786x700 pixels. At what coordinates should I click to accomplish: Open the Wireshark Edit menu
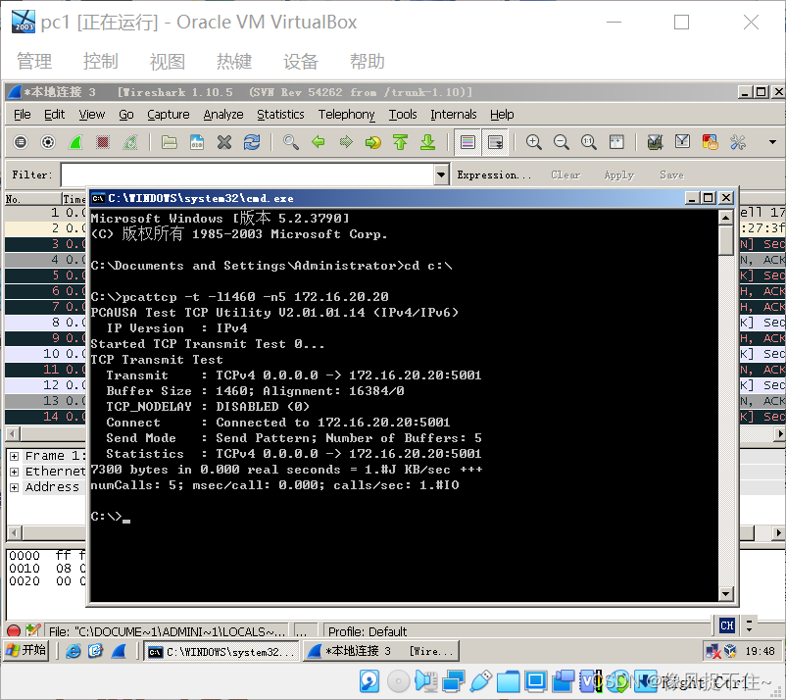54,115
